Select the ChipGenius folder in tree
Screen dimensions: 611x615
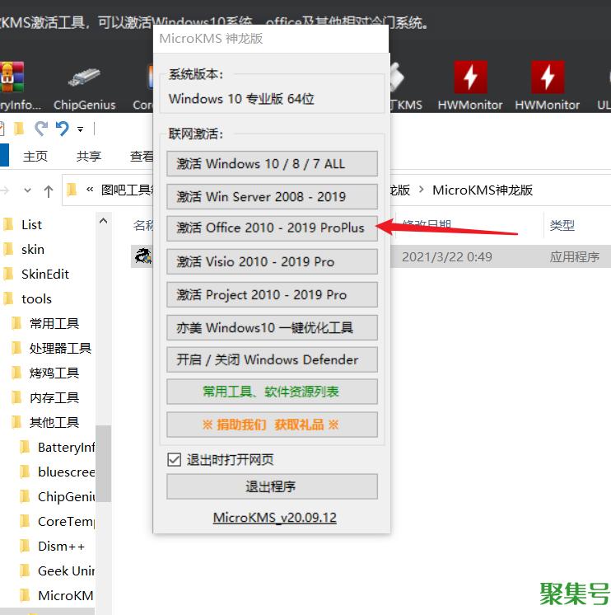[x=66, y=496]
